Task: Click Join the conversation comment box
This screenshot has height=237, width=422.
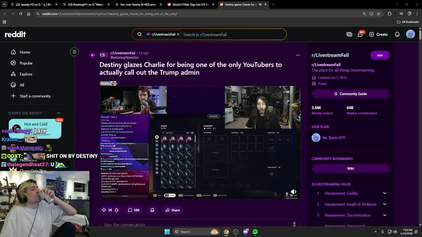Action: point(200,224)
